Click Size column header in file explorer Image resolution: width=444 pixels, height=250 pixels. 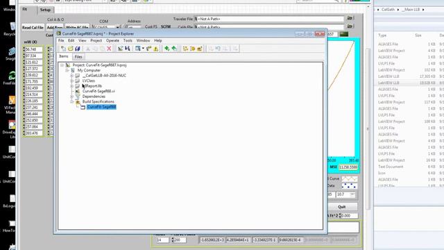coord(418,35)
